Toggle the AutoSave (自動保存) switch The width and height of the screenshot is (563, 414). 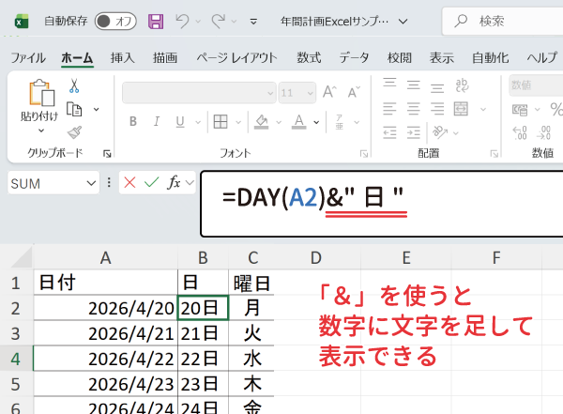click(115, 21)
